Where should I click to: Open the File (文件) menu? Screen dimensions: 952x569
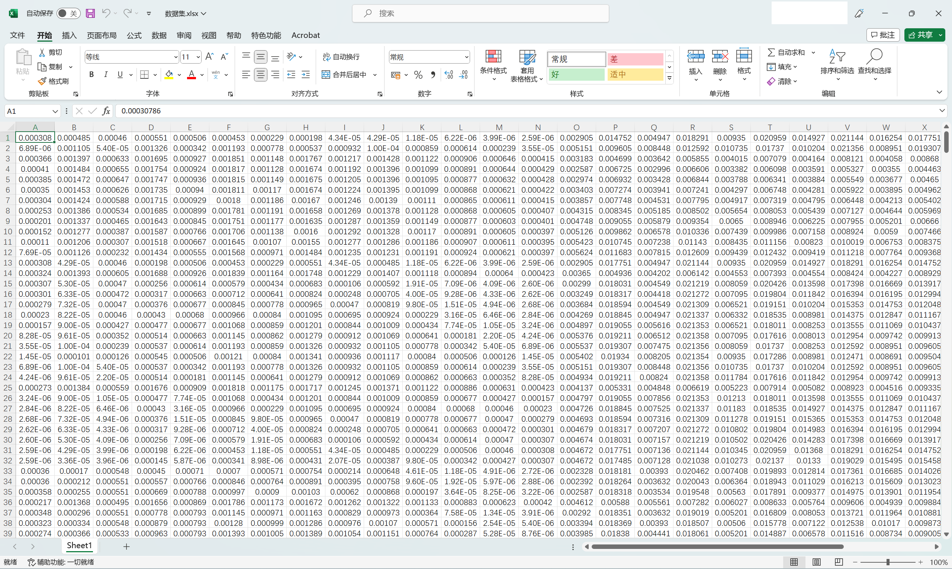click(17, 35)
